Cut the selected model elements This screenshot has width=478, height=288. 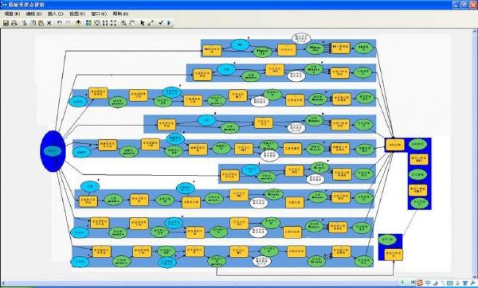pos(25,23)
